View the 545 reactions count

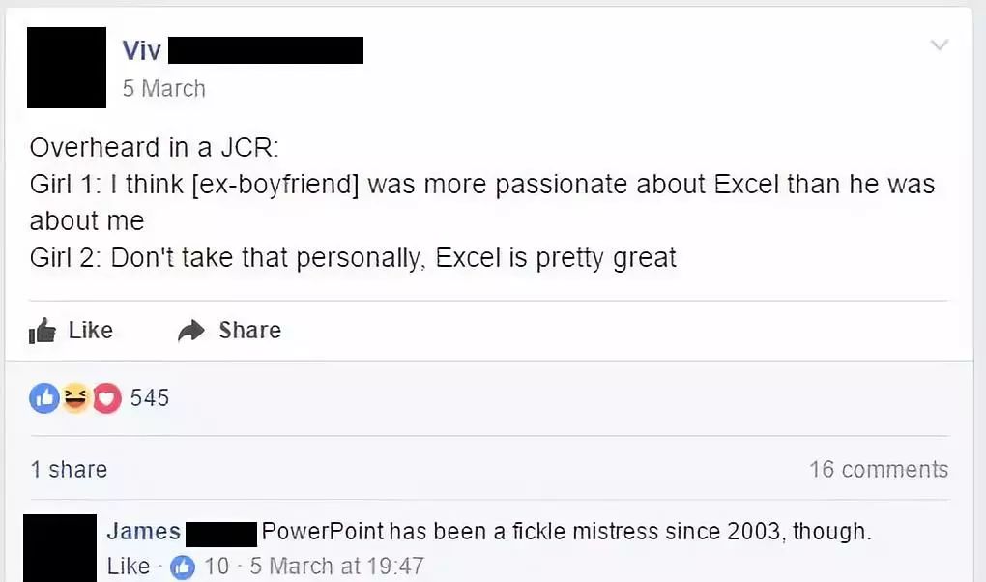[x=149, y=397]
